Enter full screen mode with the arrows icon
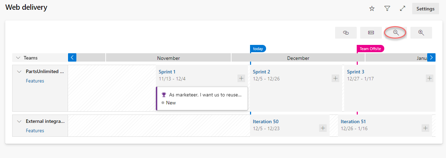 tap(402, 9)
